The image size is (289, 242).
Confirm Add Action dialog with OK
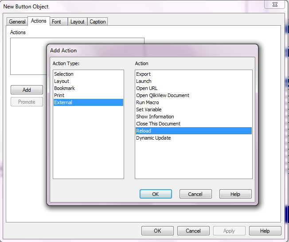pos(156,194)
